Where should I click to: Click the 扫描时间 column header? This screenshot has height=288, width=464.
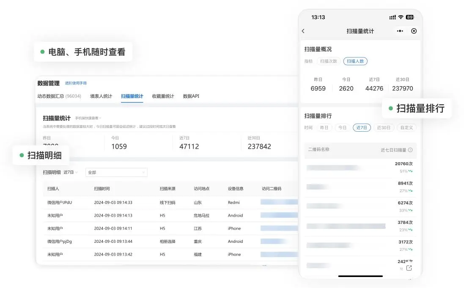[x=102, y=189]
